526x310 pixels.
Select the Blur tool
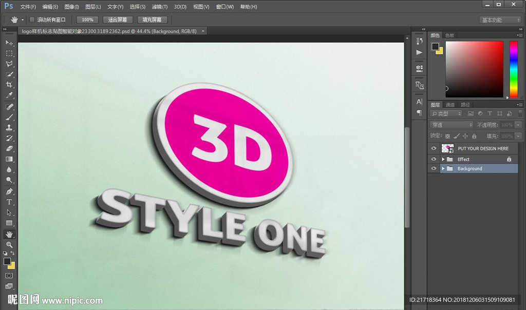tap(9, 169)
